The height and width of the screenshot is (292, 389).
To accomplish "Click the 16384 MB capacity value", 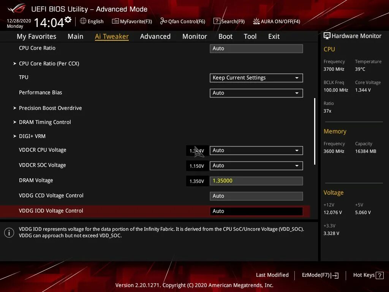I will click(366, 151).
